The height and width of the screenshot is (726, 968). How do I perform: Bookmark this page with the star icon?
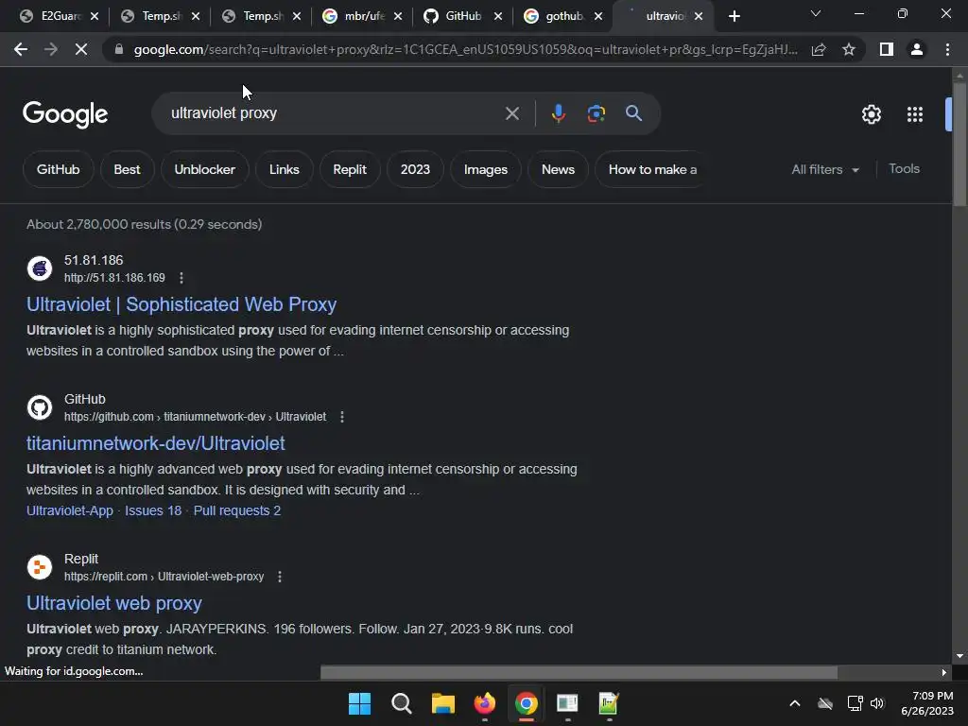tap(849, 49)
